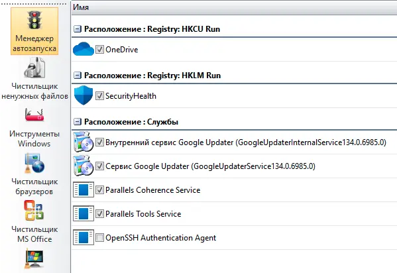Open the MS Office Cleaner icon
This screenshot has height=273, width=397.
tap(34, 210)
